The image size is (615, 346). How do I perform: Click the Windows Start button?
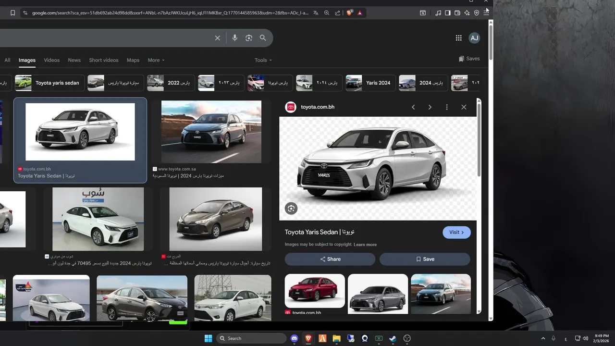pos(208,338)
